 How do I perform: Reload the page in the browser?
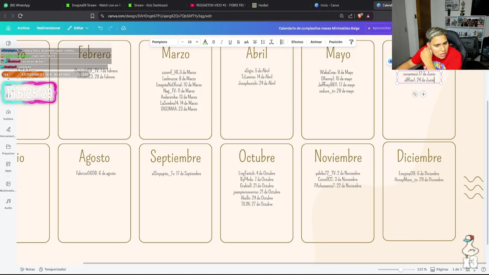click(20, 16)
